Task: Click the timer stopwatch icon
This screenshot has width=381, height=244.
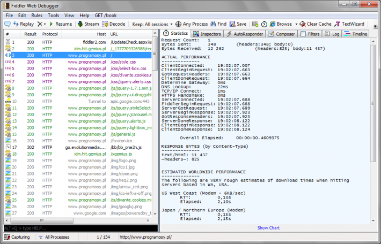Action: click(264, 24)
